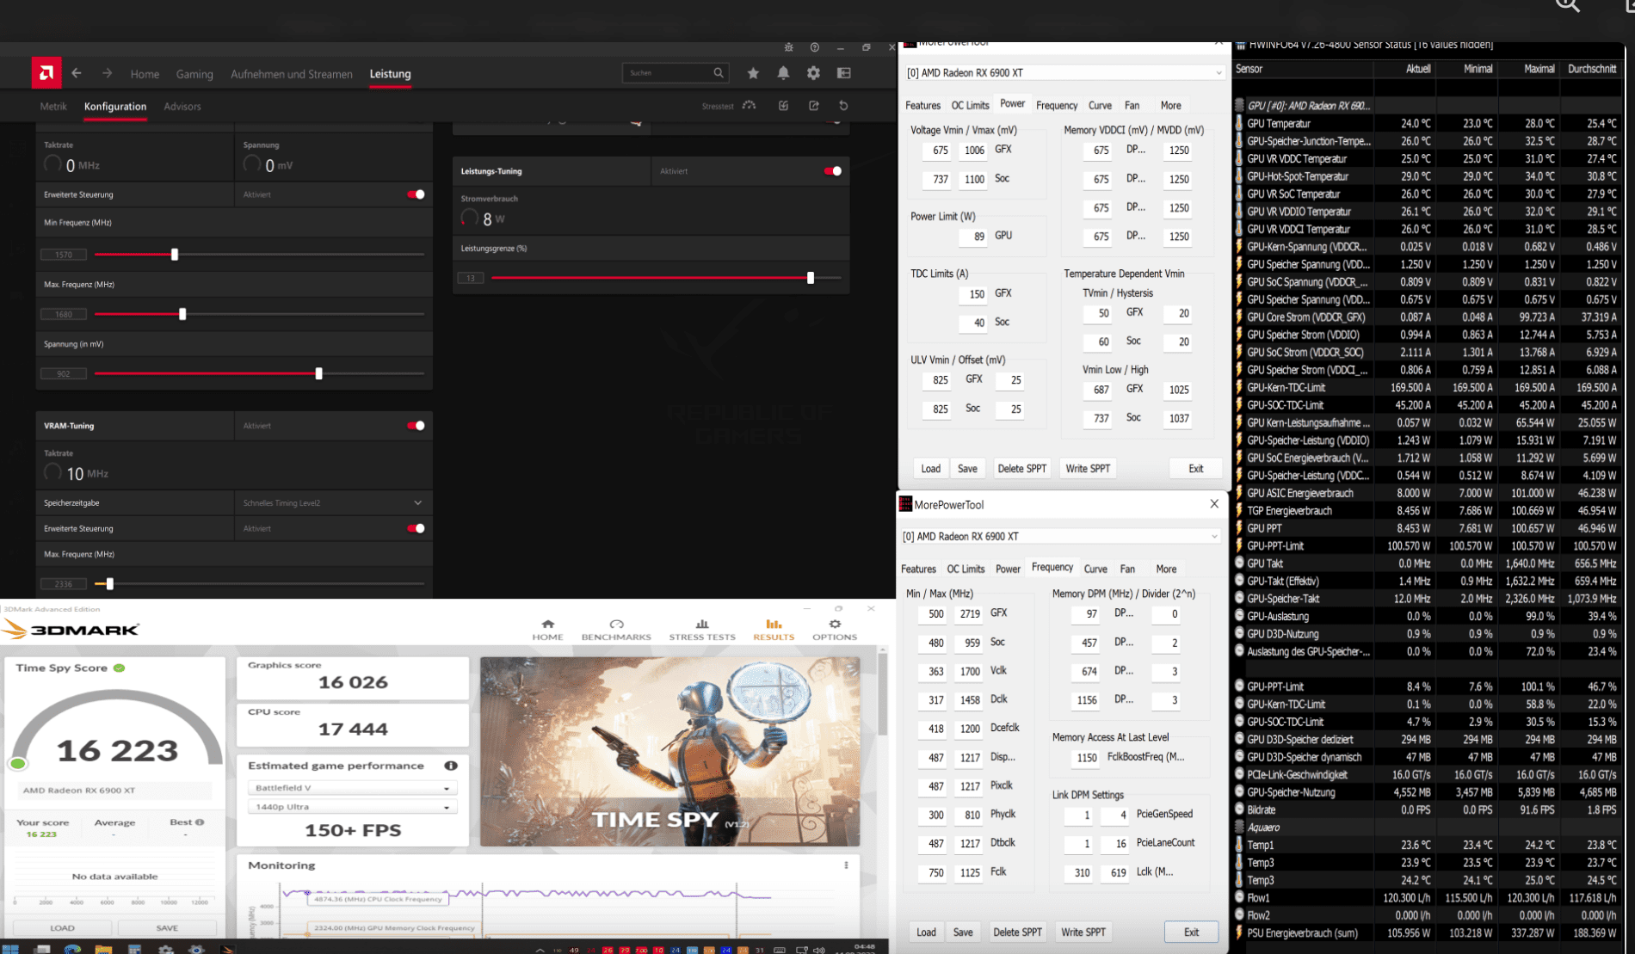Click the search magnifier in Suchen box
The height and width of the screenshot is (954, 1635).
point(719,73)
